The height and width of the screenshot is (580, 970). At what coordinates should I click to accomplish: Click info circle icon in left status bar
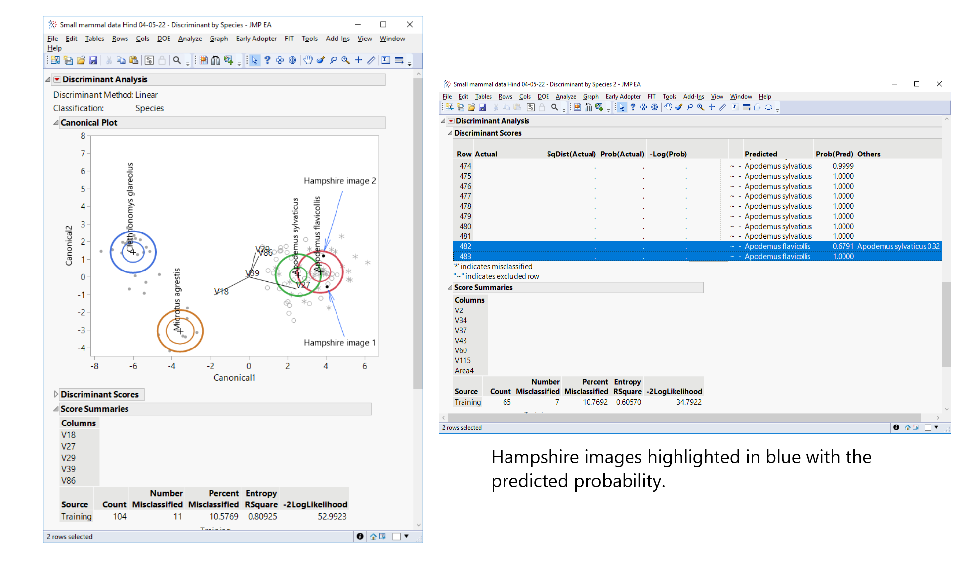[x=360, y=536]
